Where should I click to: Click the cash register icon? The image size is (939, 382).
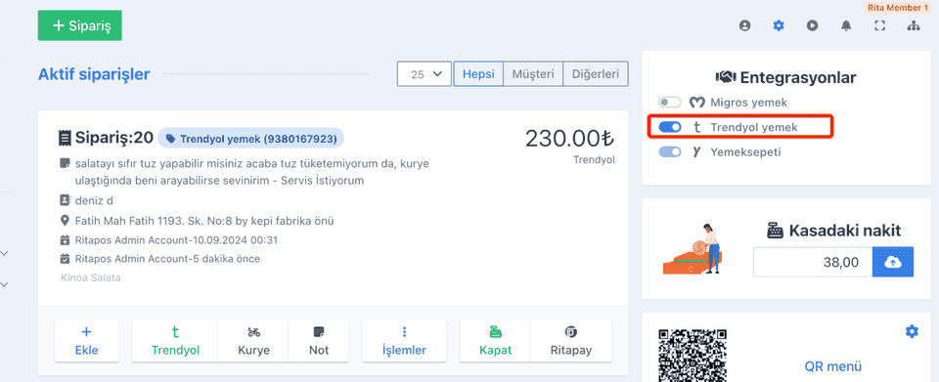[x=775, y=231]
